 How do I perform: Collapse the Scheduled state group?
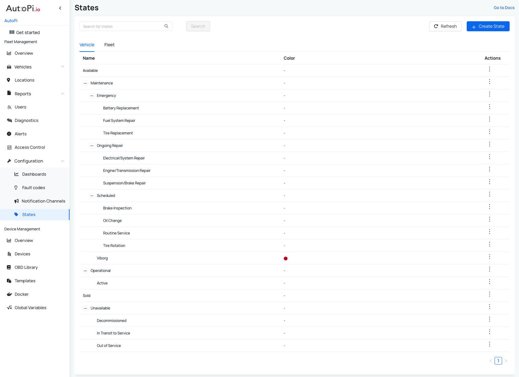[x=91, y=196]
